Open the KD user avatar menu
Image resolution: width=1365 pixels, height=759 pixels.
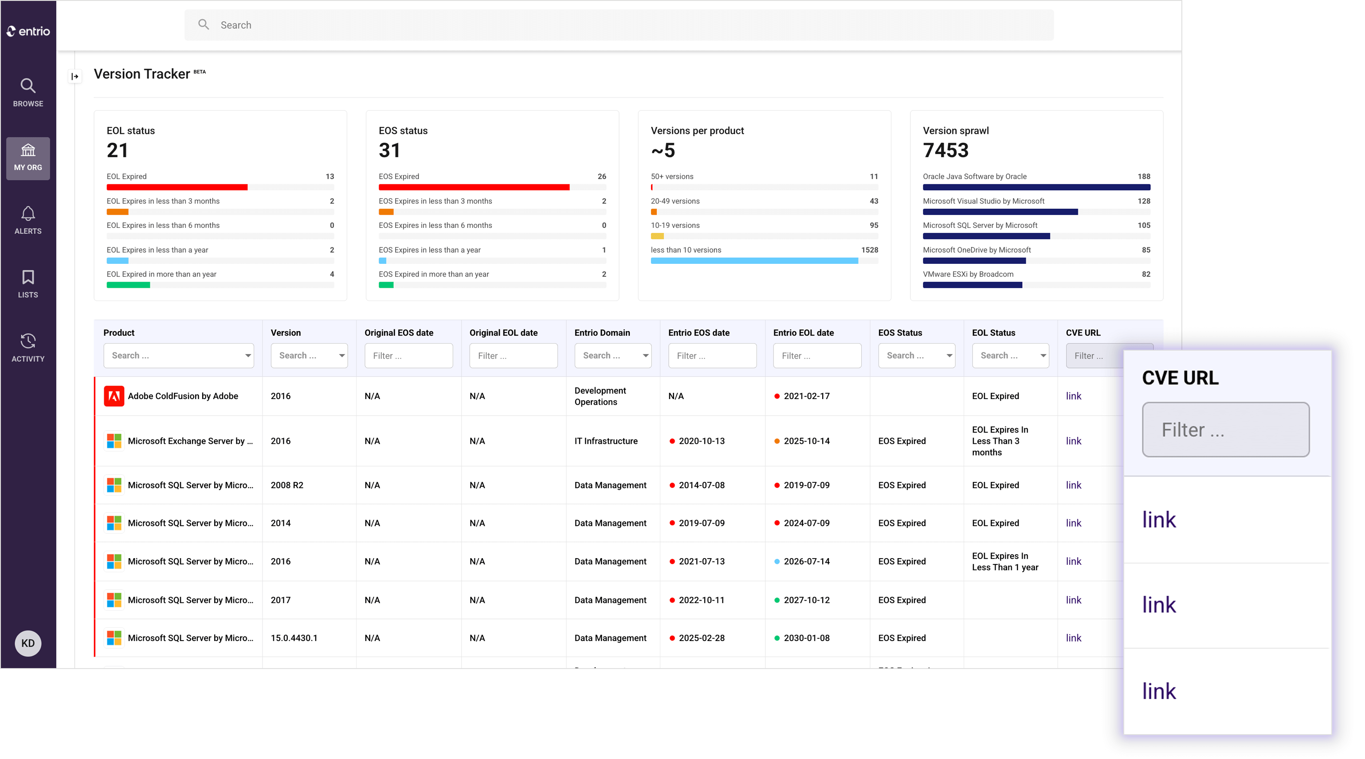click(28, 643)
